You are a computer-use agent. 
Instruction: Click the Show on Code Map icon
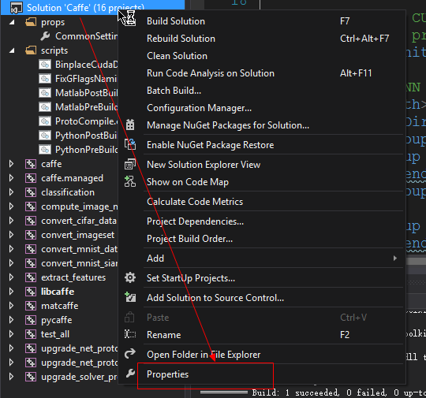[x=130, y=181]
